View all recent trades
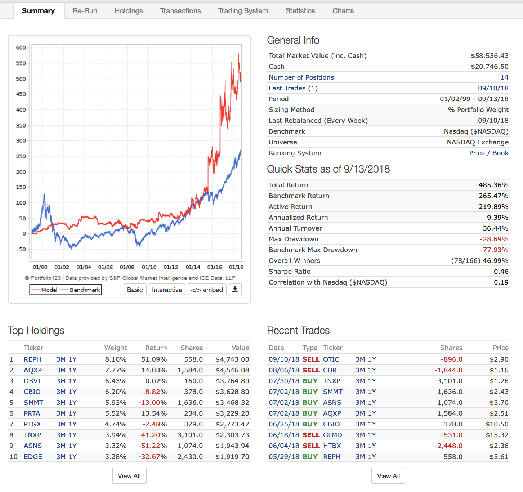The height and width of the screenshot is (492, 523). tap(388, 476)
